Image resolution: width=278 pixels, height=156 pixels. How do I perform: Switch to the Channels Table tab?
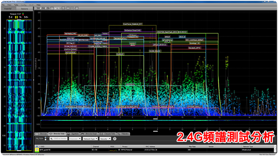click(x=108, y=134)
